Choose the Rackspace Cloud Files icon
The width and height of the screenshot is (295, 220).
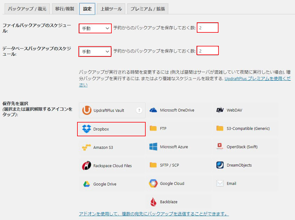[x=87, y=166]
